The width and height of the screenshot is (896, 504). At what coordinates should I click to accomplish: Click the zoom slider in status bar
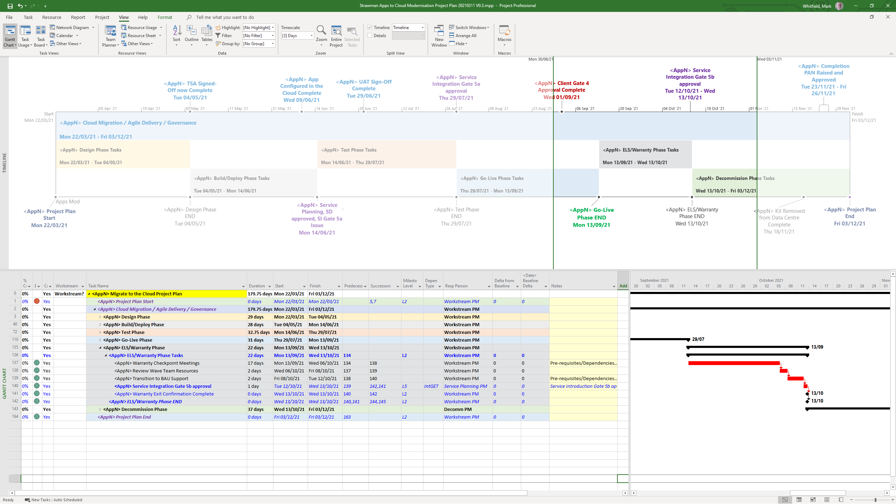coord(875,500)
